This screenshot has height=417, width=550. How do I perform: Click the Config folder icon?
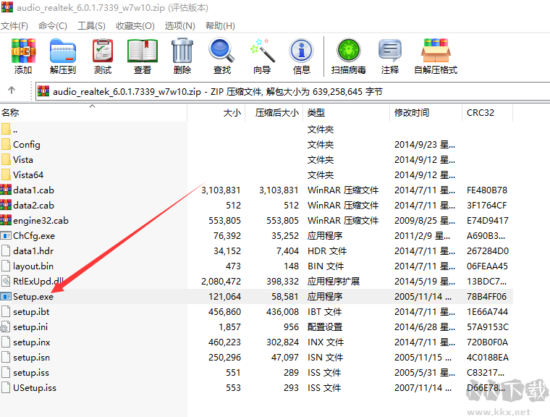tap(6, 144)
